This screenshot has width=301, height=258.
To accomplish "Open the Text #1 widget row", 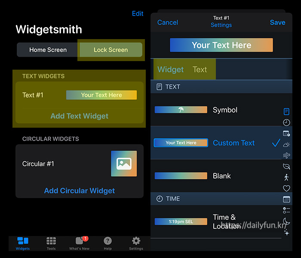I will 80,95.
